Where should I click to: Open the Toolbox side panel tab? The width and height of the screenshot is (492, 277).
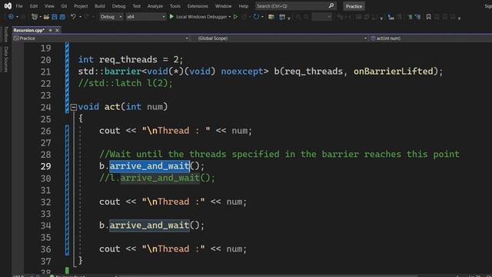[x=5, y=34]
